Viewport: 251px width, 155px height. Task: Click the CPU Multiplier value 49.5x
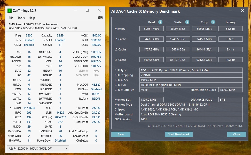point(151,90)
